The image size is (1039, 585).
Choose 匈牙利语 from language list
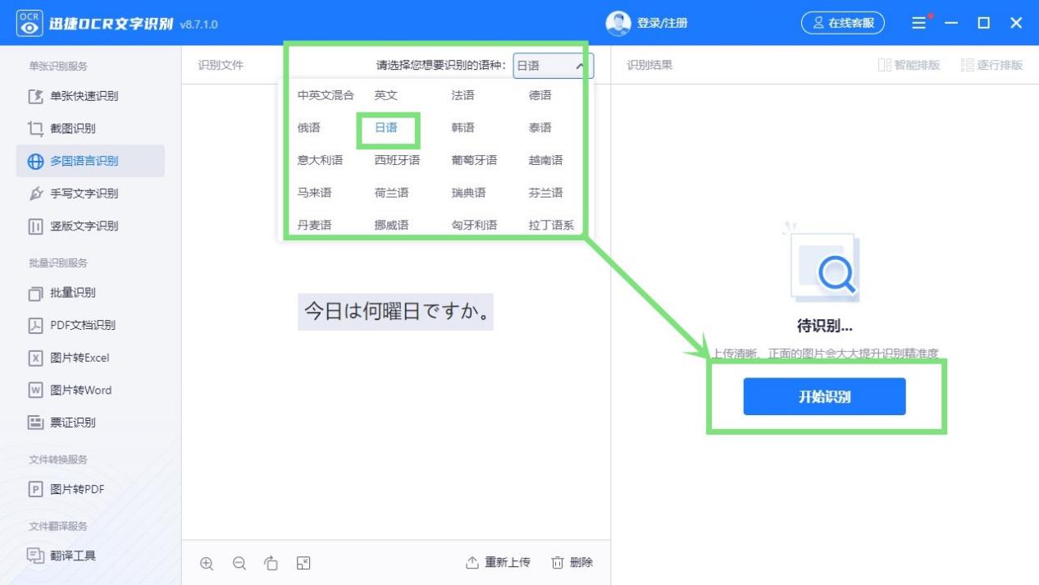(474, 225)
